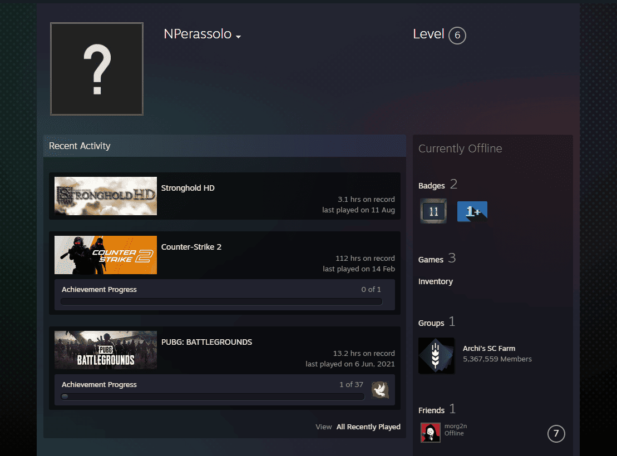Open the years of service 11 badge icon
Viewport: 617px width, 456px height.
(433, 211)
